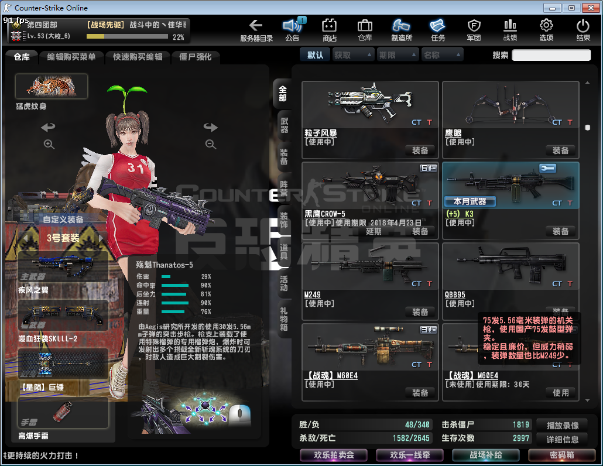Toggle T team on the QBB95 card
Image resolution: width=603 pixels, height=466 pixels.
point(570,284)
